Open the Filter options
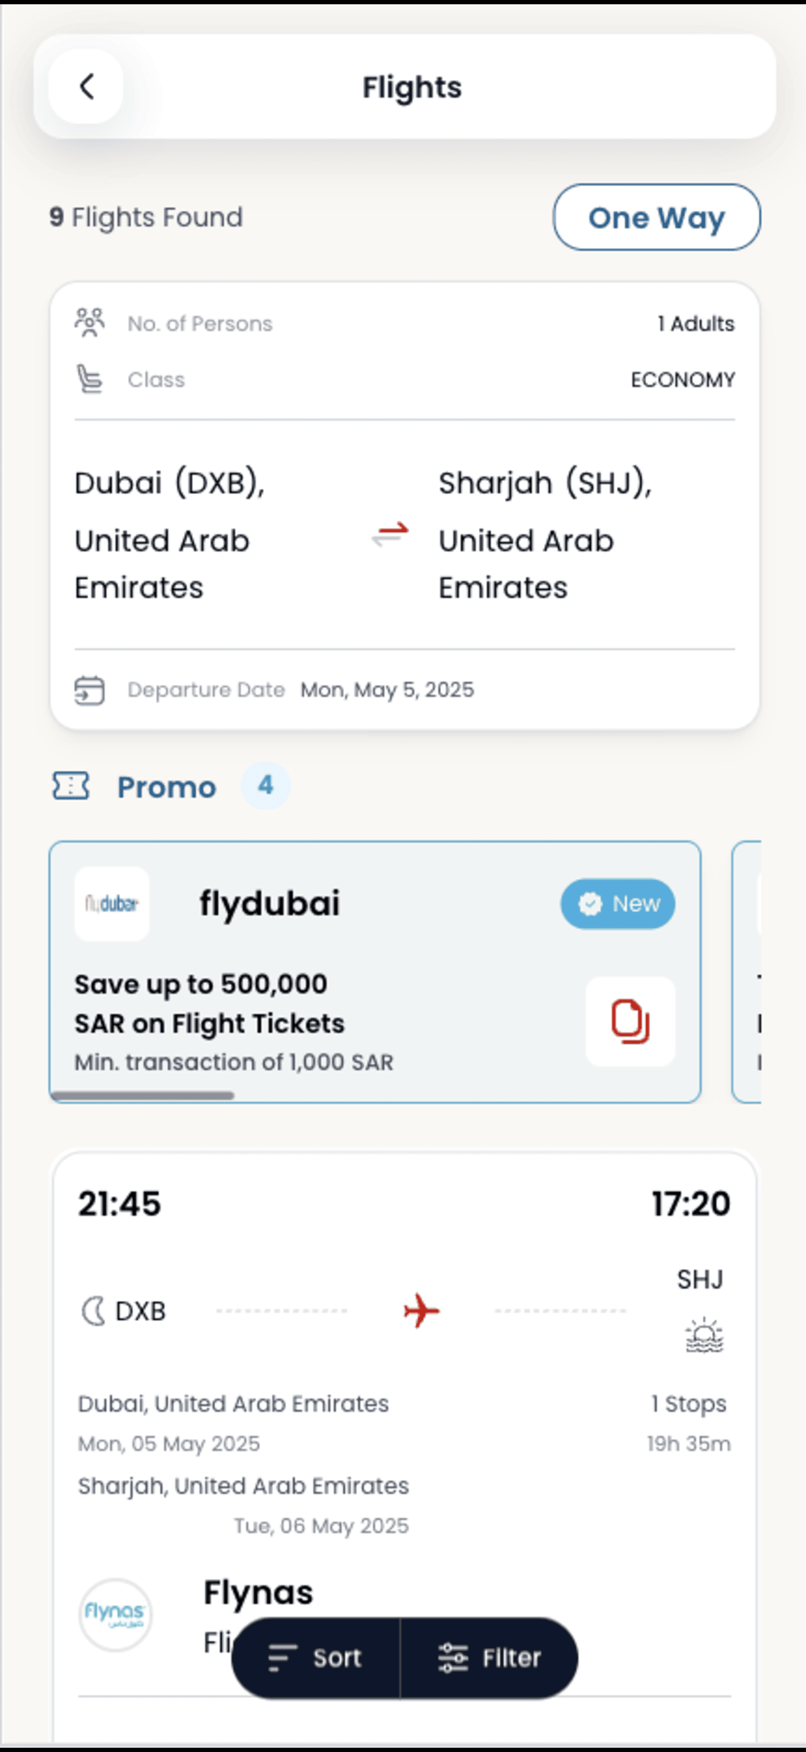 click(x=490, y=1657)
